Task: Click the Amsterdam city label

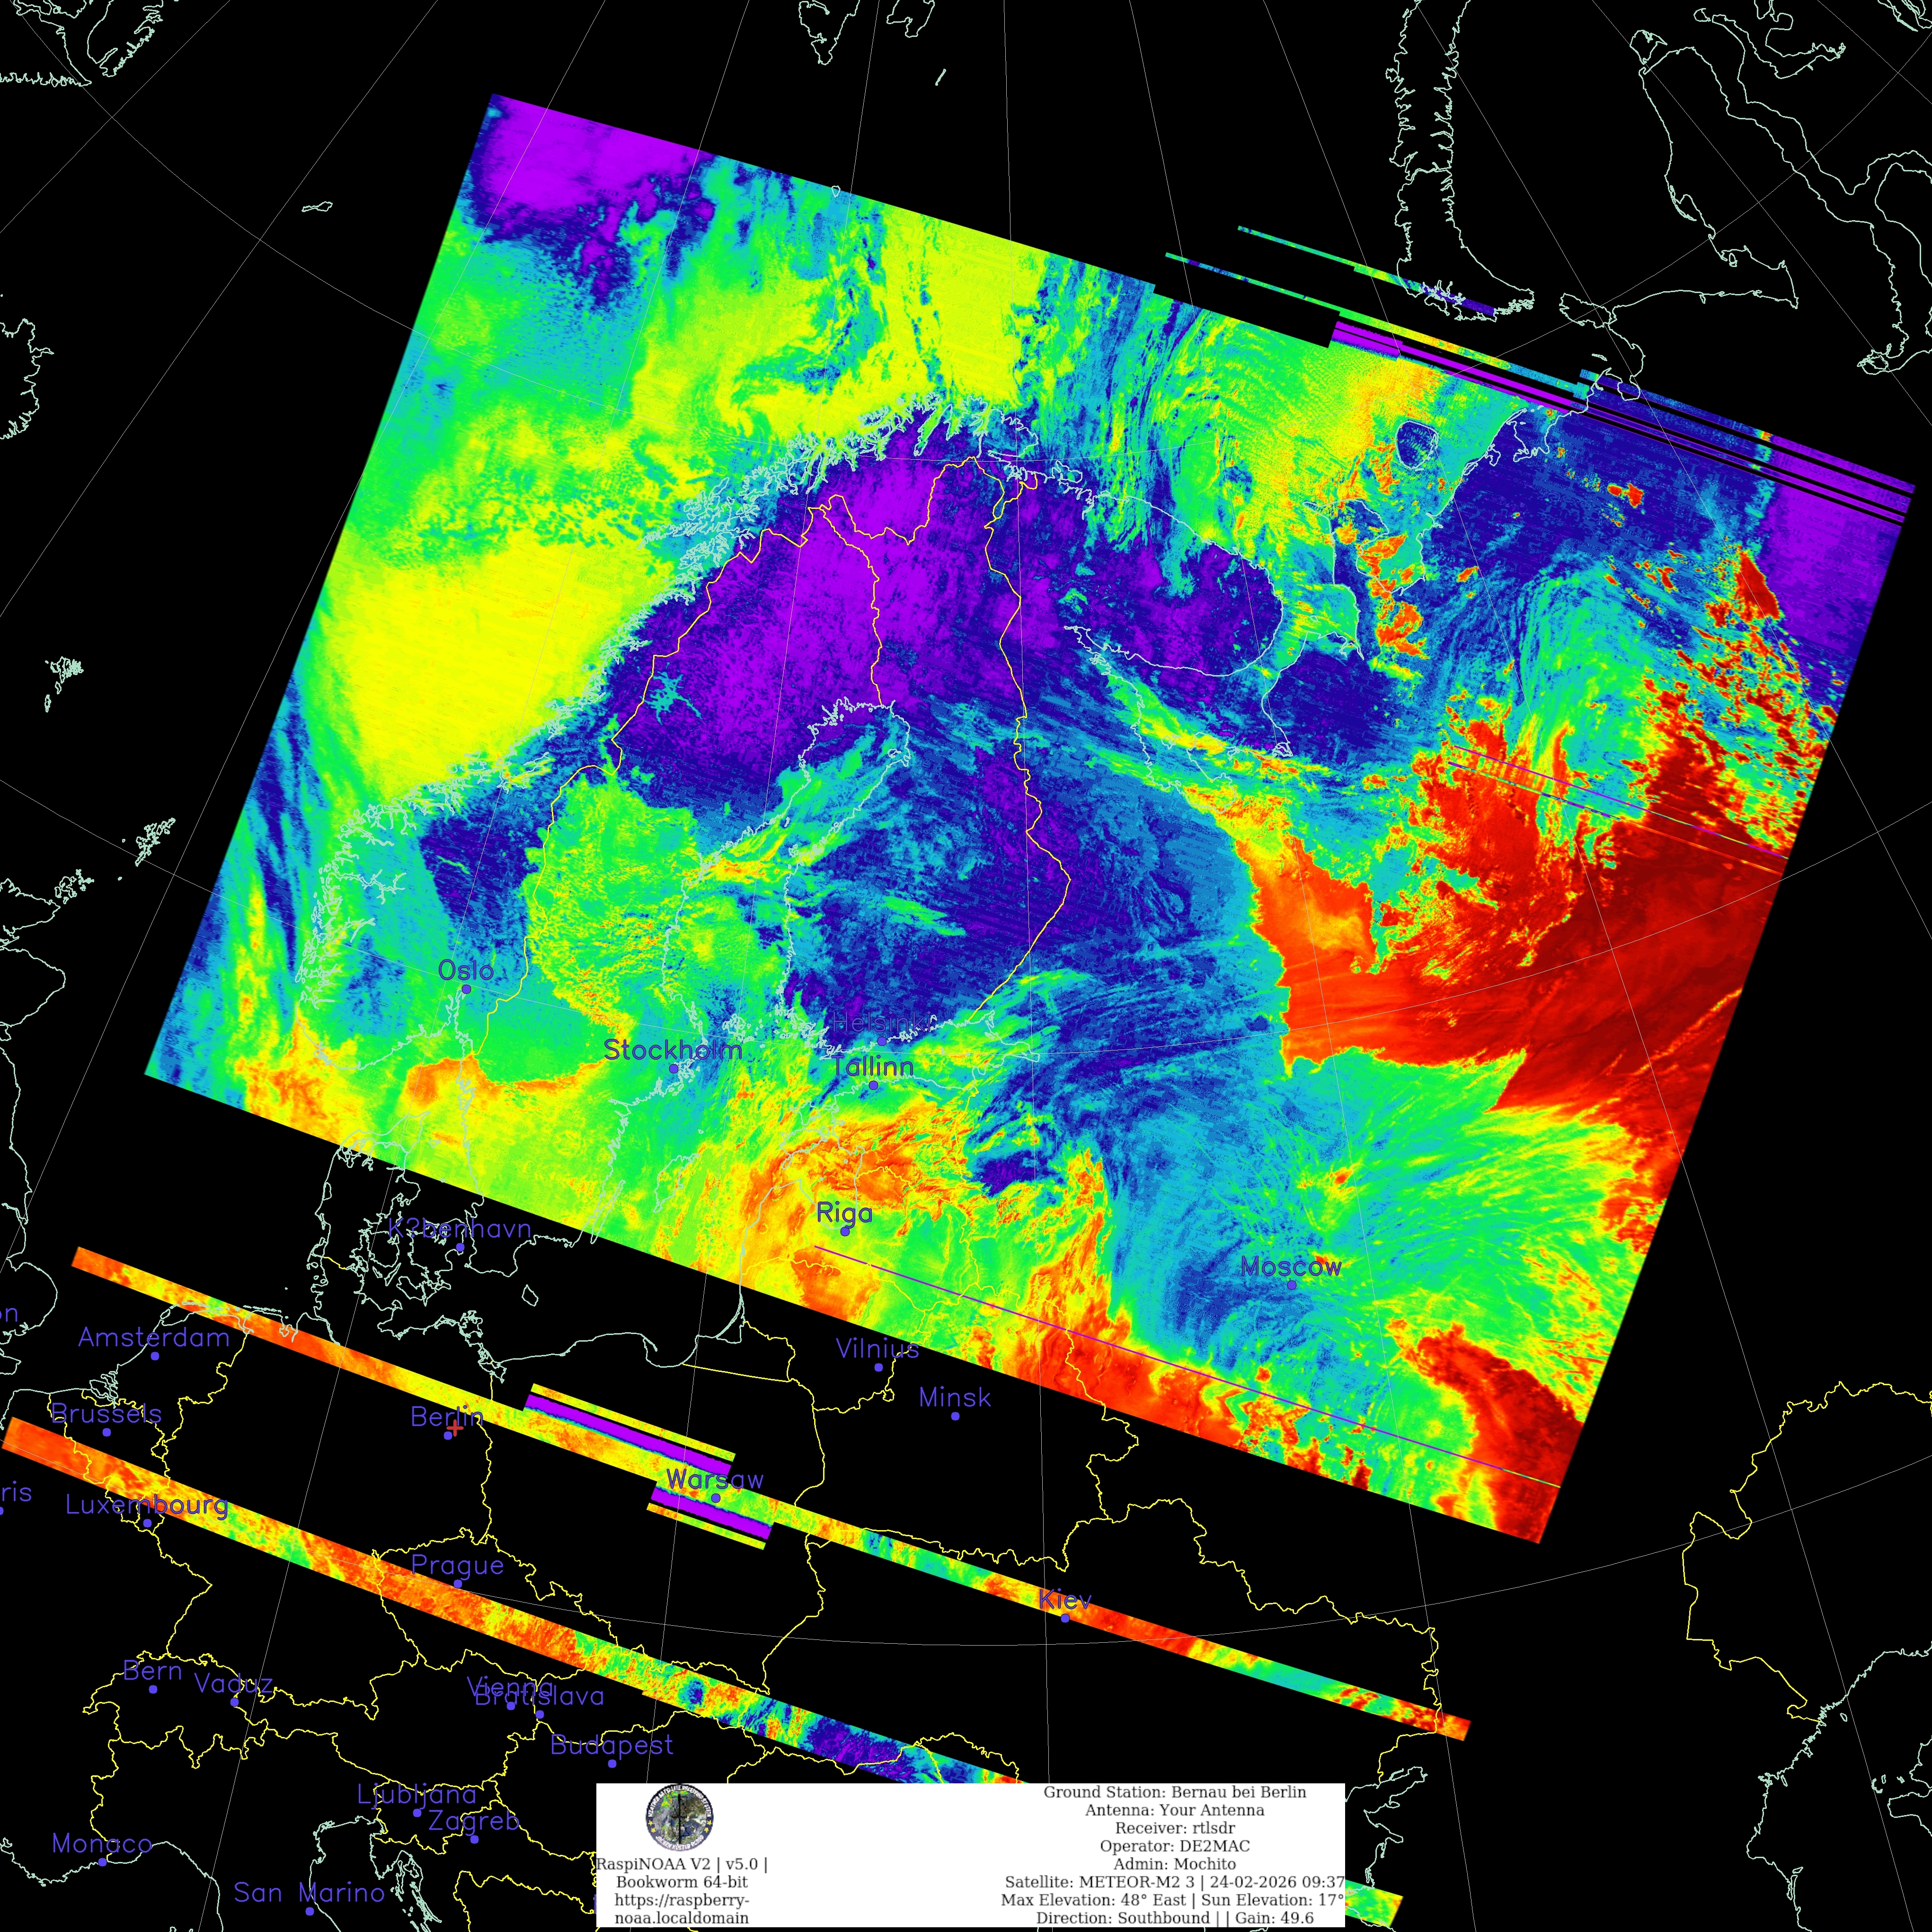Action: pos(154,1337)
